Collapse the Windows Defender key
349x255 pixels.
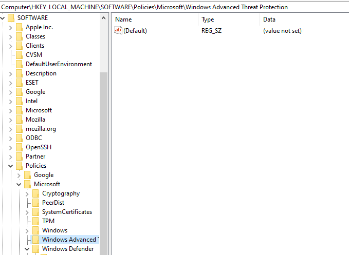(x=27, y=249)
